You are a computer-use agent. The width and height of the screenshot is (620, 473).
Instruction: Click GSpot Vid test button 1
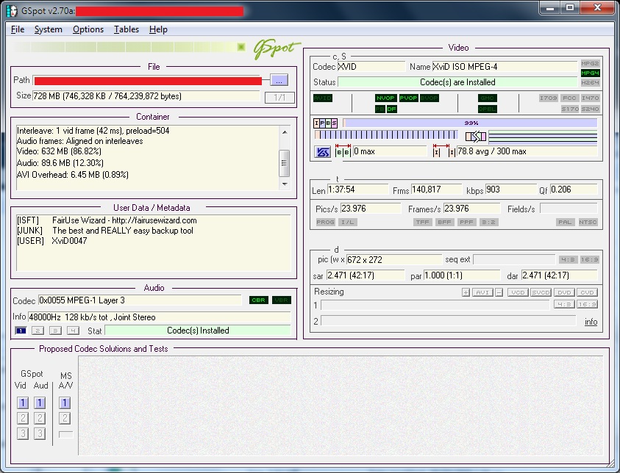[23, 402]
